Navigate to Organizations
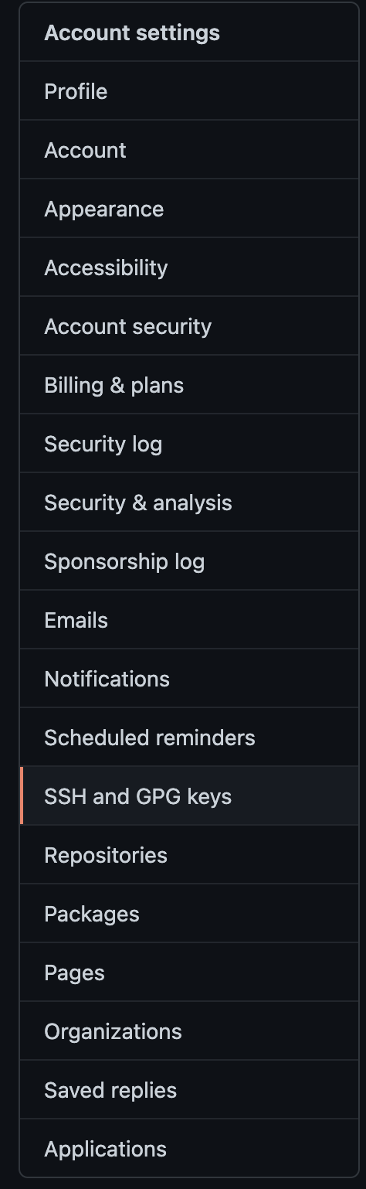 tap(189, 1031)
